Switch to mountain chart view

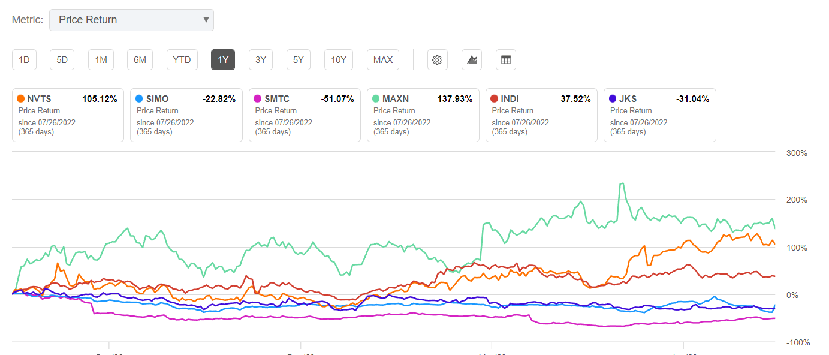[x=471, y=59]
